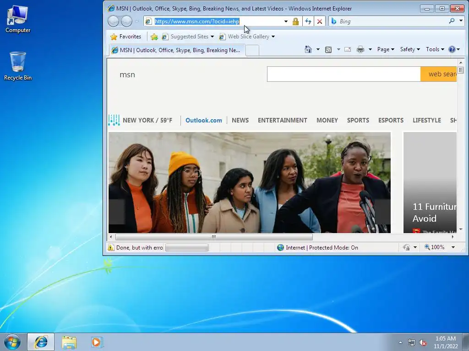The height and width of the screenshot is (351, 469).
Task: Open the SPORTS section
Action: pos(358,120)
